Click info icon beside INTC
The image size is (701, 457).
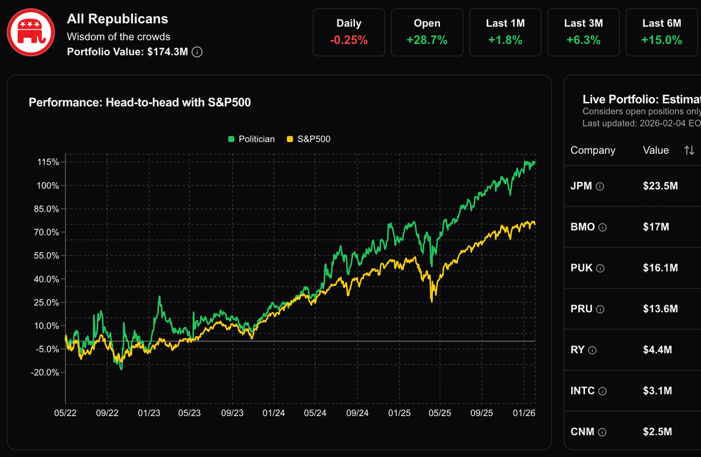pos(602,391)
